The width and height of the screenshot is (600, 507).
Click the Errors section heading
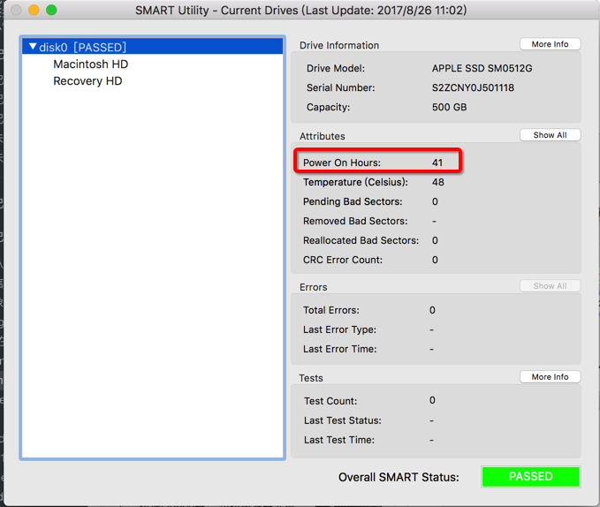314,288
